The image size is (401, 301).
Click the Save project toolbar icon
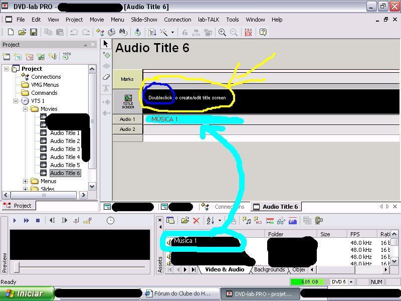tap(34, 32)
